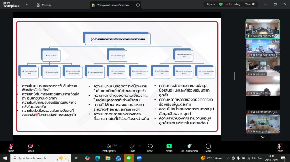Expand the Audio options caret

click(x=18, y=146)
